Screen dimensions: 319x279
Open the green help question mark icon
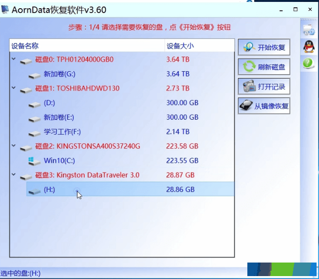[x=308, y=63]
